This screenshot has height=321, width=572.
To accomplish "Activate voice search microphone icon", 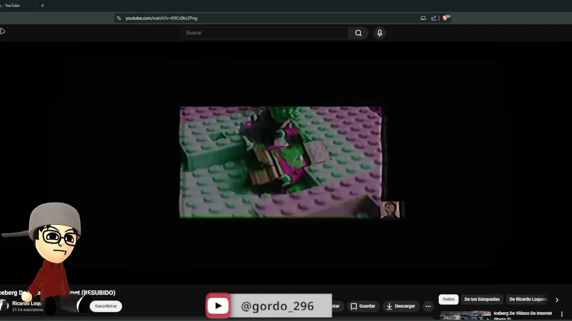I will point(379,33).
